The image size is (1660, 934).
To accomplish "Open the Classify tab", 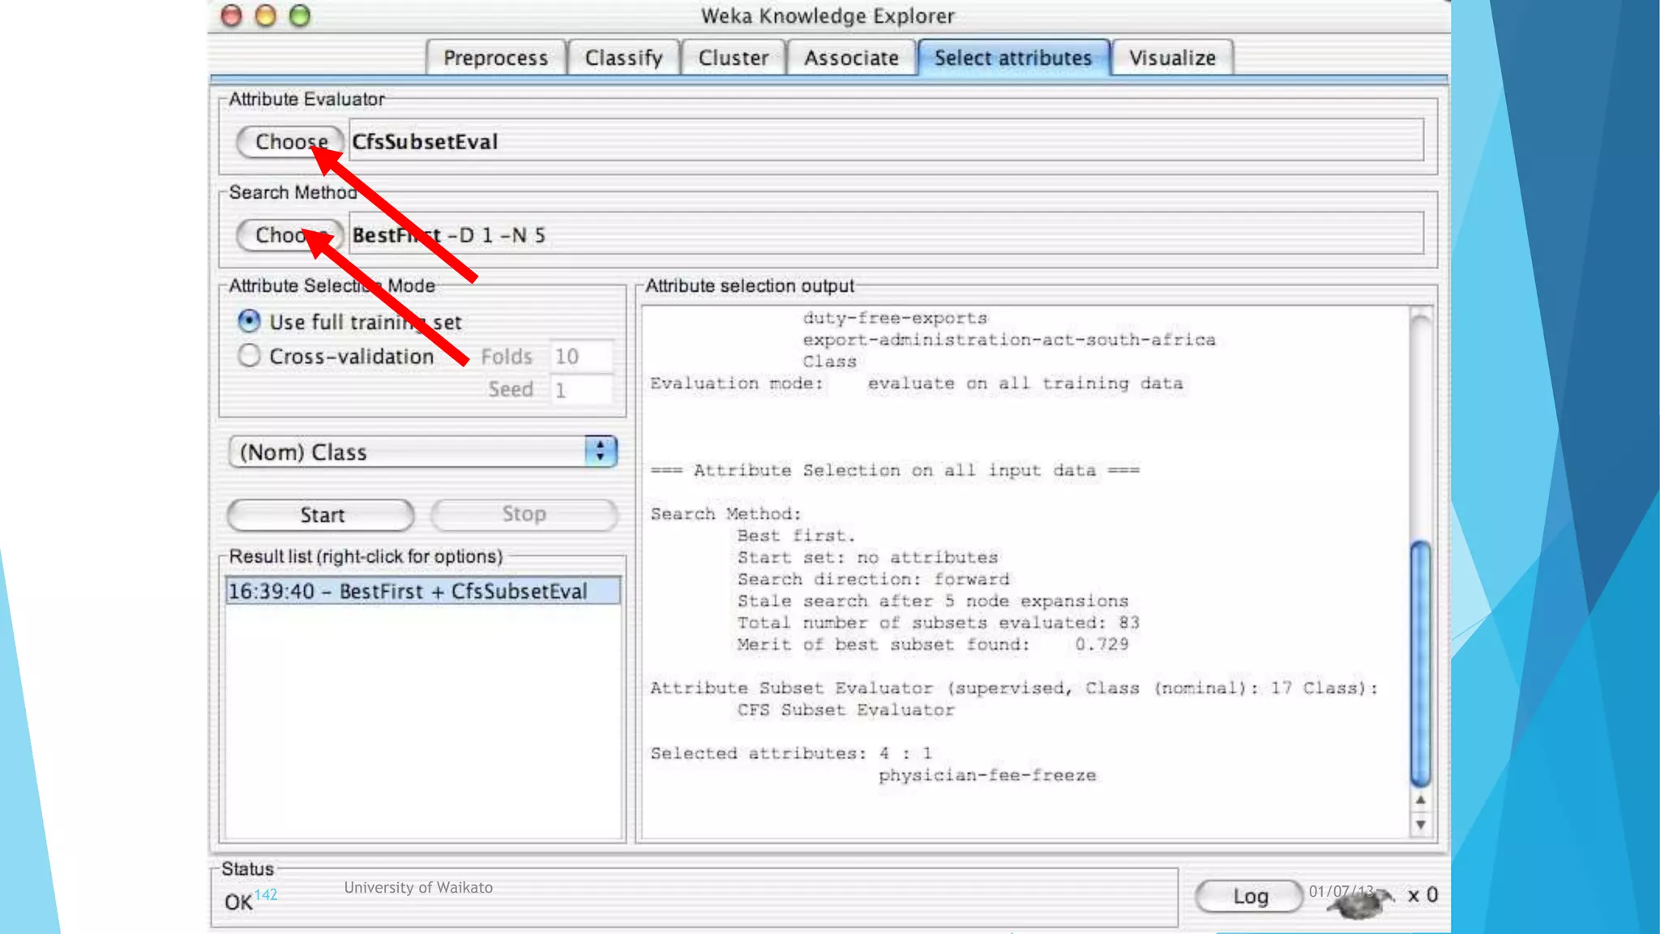I will click(623, 58).
